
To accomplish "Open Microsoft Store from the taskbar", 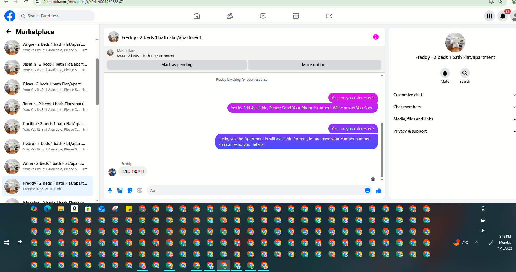I will pos(88,209).
